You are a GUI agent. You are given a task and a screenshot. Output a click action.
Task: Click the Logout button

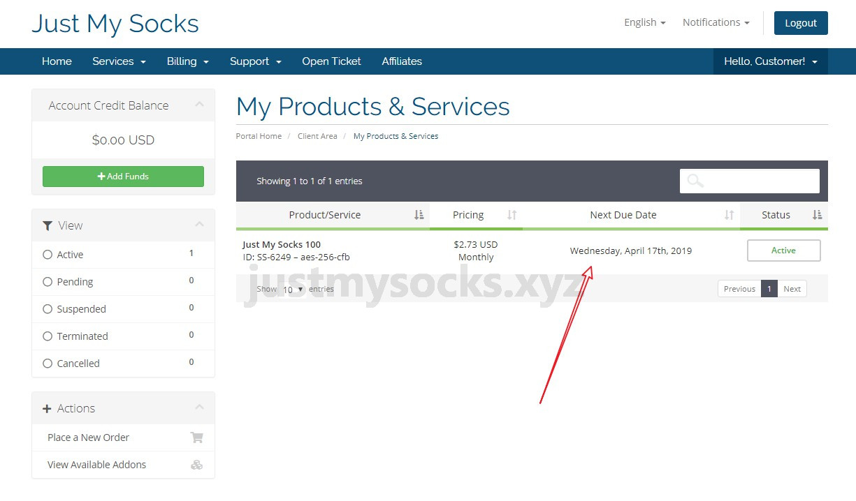[801, 23]
